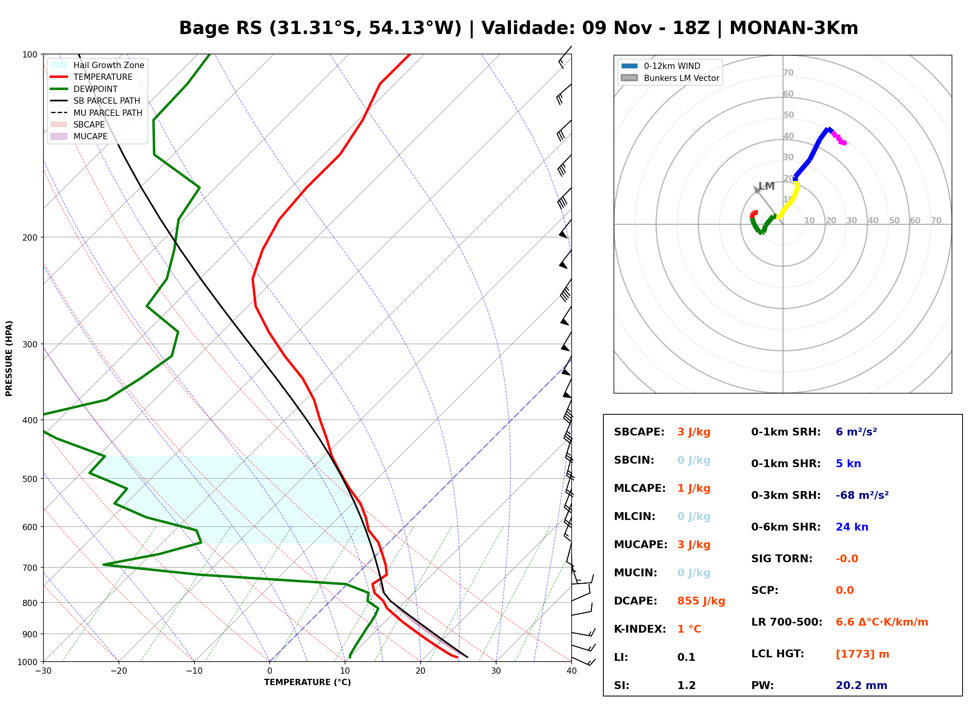
Task: Click the 1000 pressure tick label
Action: tap(28, 662)
